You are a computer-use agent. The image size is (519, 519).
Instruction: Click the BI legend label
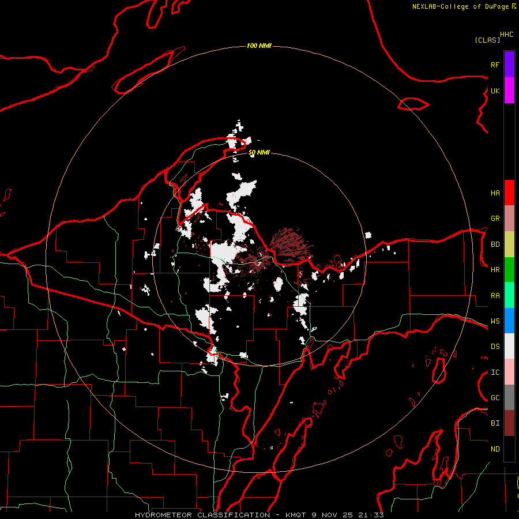pos(495,423)
